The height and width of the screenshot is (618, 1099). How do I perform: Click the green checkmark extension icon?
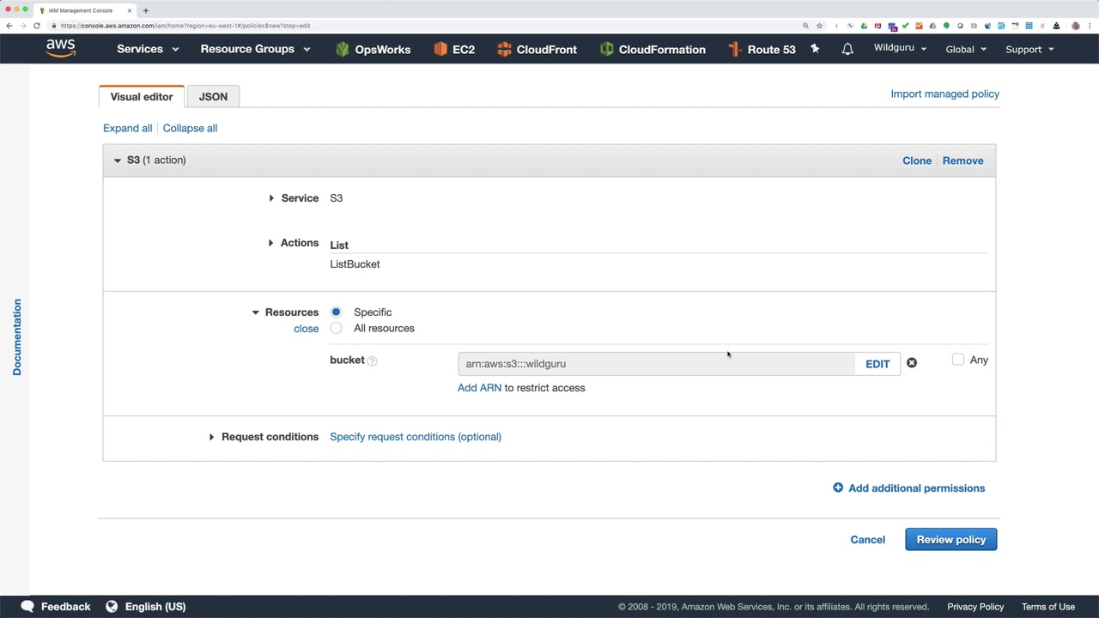[x=905, y=26]
